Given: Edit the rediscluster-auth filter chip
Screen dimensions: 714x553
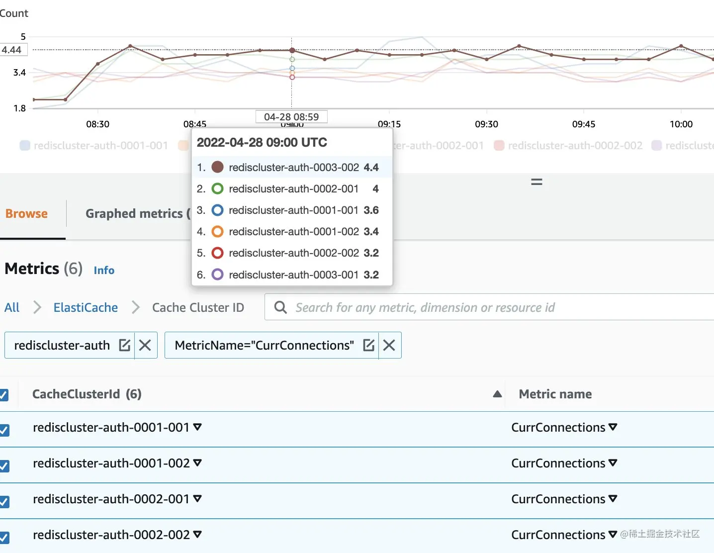Looking at the screenshot, I should coord(124,345).
